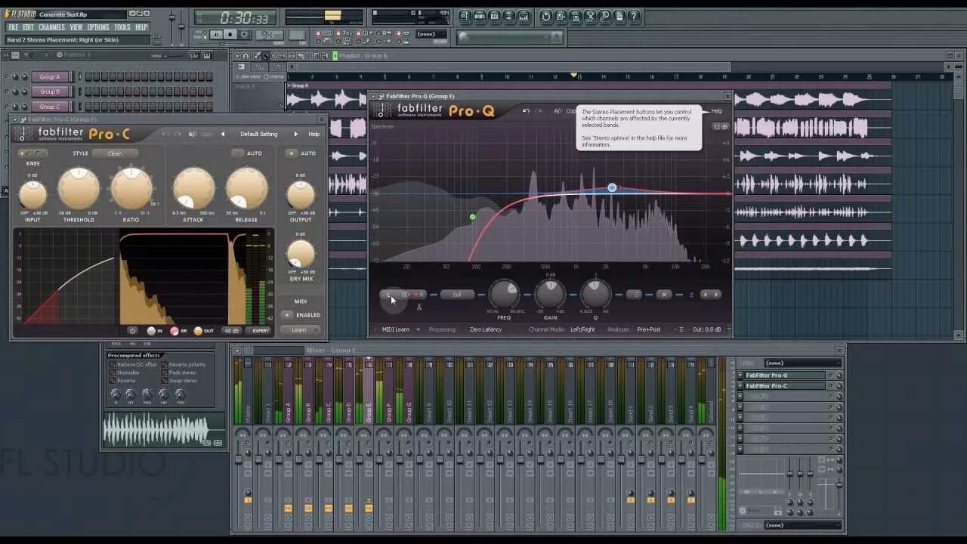Screen dimensions: 967x544
Task: Select FabFilter Pro-Q mixer effect slot
Action: (x=786, y=376)
